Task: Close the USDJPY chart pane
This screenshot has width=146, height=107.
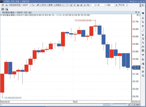Action: point(139,12)
